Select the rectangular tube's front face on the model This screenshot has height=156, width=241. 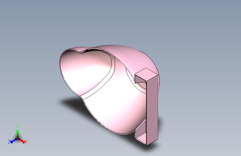(x=152, y=110)
